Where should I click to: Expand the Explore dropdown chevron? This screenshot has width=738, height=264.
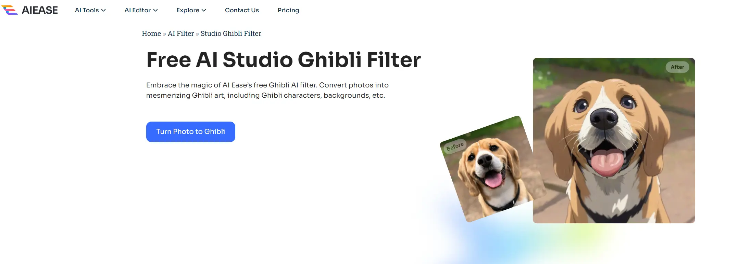pos(204,10)
